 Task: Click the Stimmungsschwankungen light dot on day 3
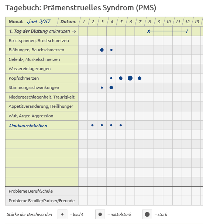tap(102, 87)
